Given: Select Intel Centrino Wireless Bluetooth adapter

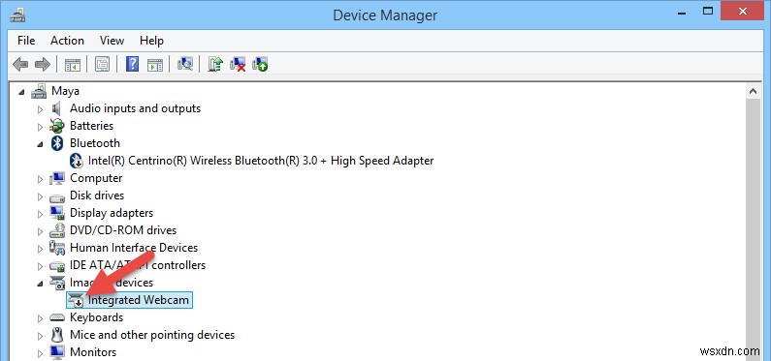Looking at the screenshot, I should point(261,161).
